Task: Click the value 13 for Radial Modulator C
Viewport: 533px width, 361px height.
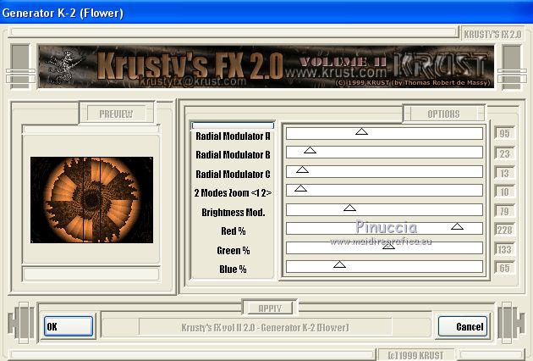Action: [x=504, y=173]
